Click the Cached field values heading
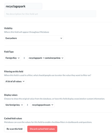The width and height of the screenshot is (112, 135). pos(13,119)
